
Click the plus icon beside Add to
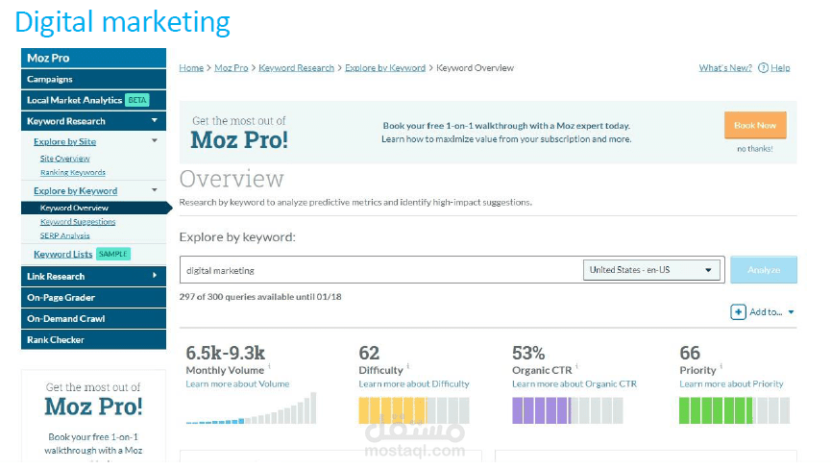click(738, 312)
